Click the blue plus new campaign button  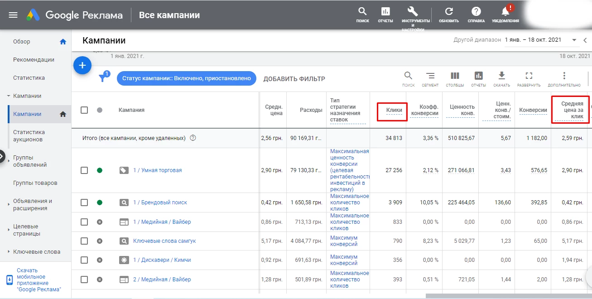tap(82, 65)
